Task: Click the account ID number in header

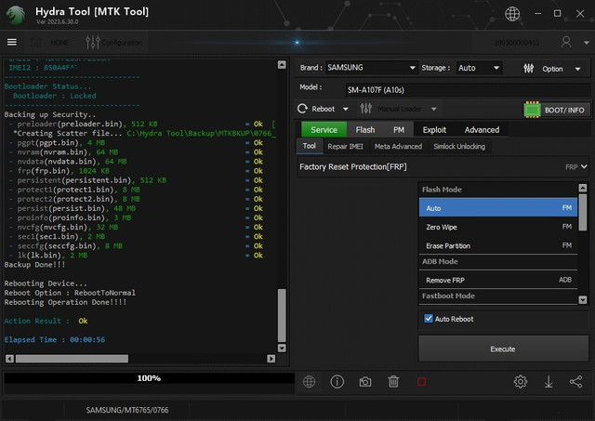Action: click(x=517, y=43)
